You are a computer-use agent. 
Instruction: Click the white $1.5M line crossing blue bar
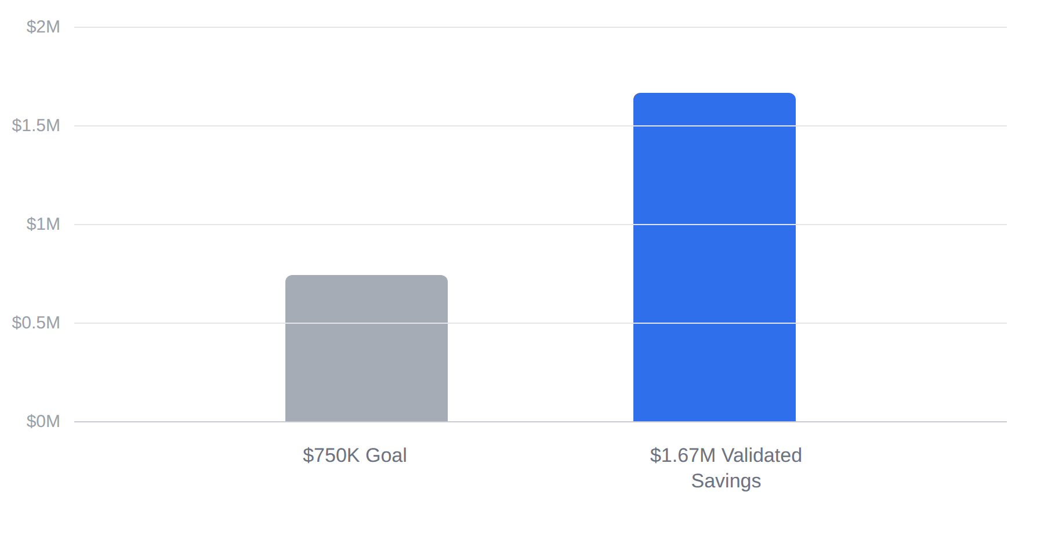(x=715, y=126)
